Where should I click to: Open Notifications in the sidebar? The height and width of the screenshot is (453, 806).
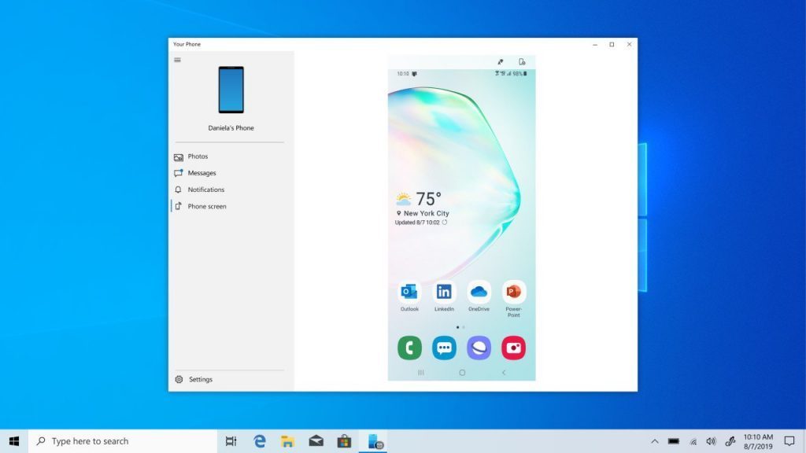tap(205, 190)
